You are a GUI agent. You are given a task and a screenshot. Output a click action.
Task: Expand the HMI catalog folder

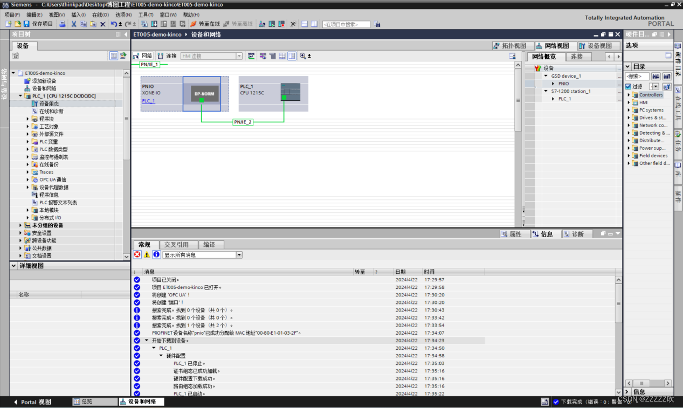coord(629,102)
